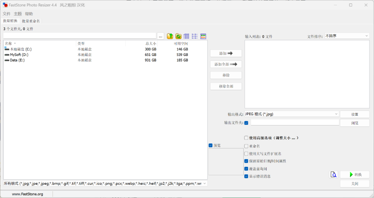374x198 pixels.
Task: Click the 关闭 button
Action: (x=355, y=184)
